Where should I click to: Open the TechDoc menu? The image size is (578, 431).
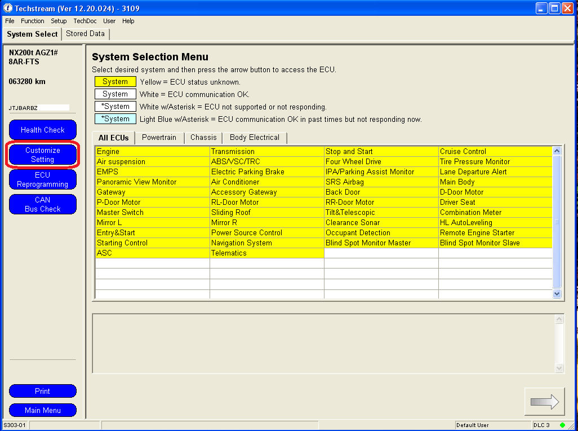pos(85,21)
